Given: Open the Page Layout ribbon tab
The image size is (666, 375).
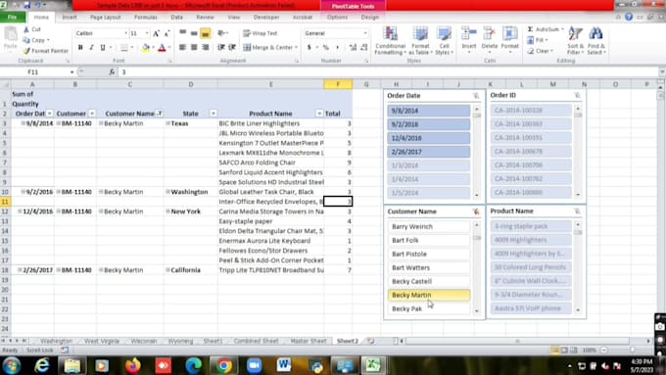Looking at the screenshot, I should [x=106, y=18].
